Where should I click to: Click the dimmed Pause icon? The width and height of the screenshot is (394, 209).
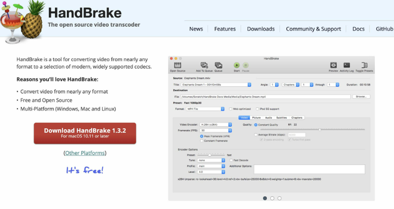[x=246, y=65]
